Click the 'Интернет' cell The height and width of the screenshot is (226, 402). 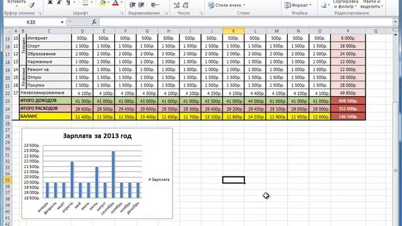49,38
